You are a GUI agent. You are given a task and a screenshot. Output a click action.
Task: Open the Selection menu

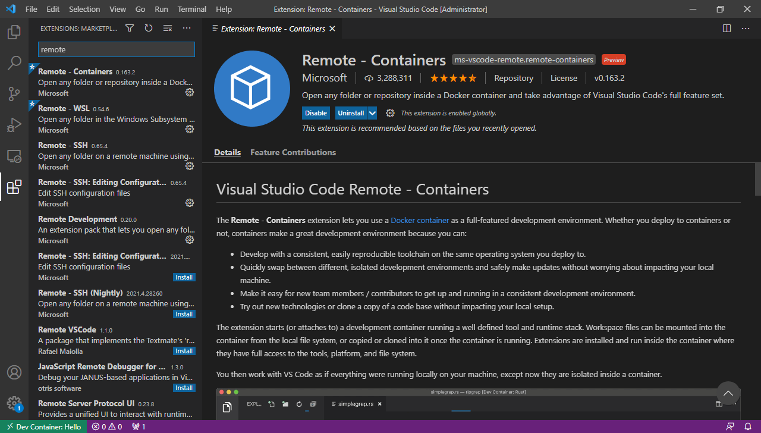pos(84,10)
